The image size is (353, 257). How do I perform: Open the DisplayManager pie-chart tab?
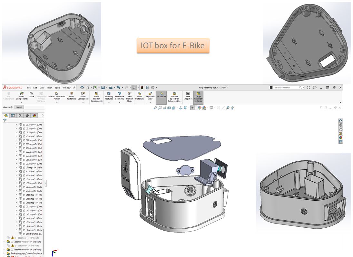[34, 115]
